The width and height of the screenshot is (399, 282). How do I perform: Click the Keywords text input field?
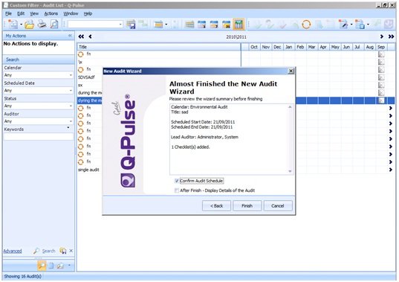(x=39, y=137)
